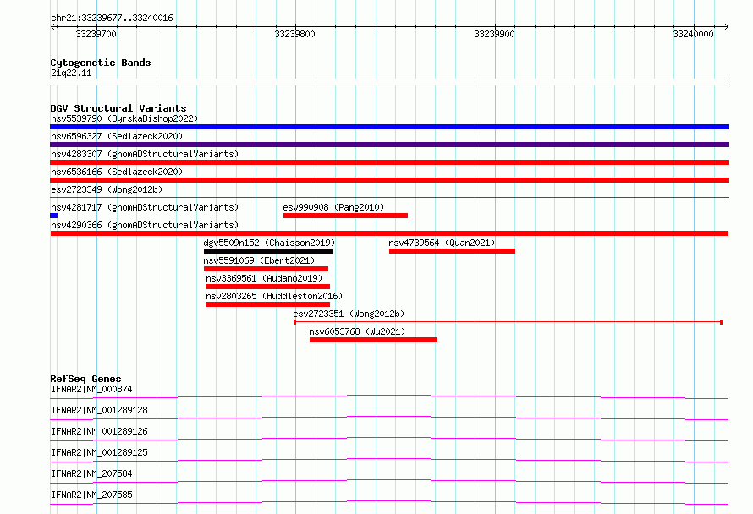Open the Cytogenetic Bands track heading
Screen dimensions: 753x514
(101, 63)
